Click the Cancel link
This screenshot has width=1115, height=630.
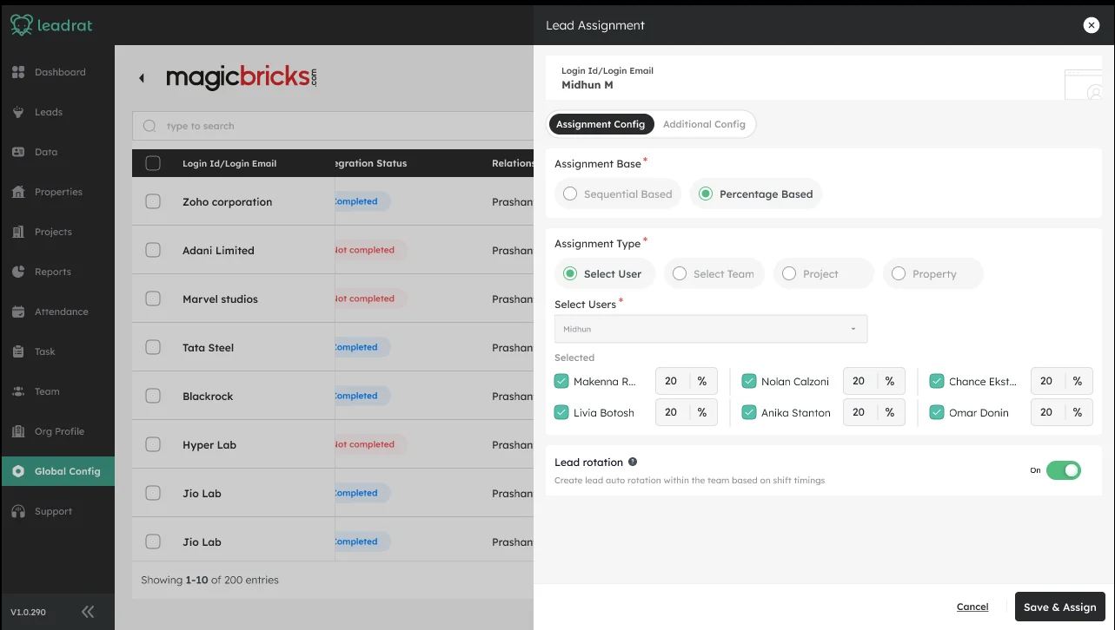point(972,607)
